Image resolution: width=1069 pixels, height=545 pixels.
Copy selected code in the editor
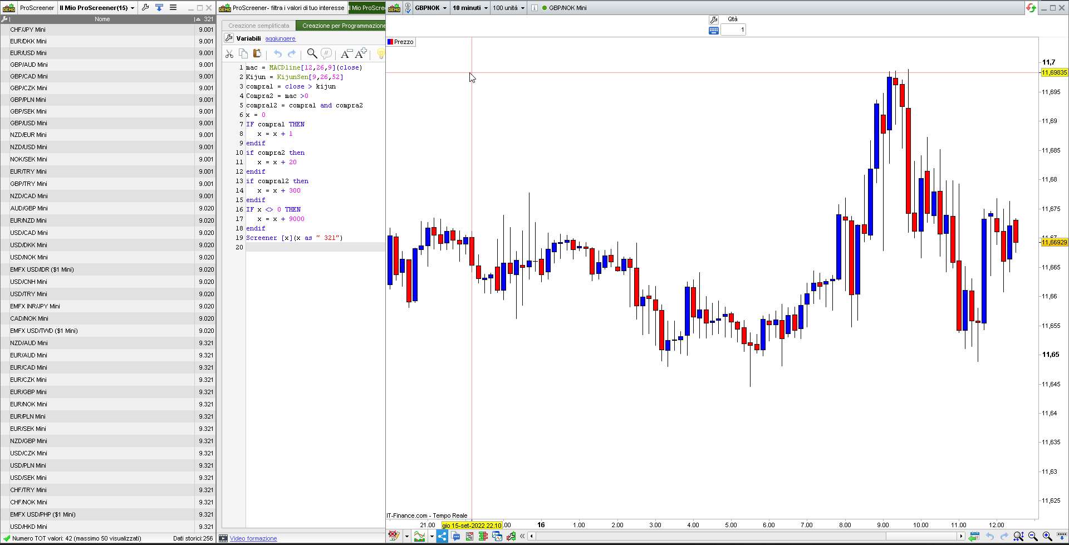coord(243,53)
